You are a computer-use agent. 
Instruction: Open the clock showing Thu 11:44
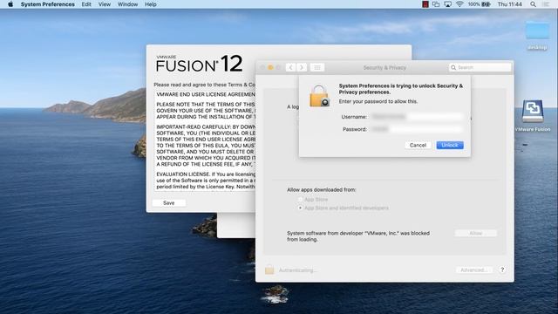[509, 4]
